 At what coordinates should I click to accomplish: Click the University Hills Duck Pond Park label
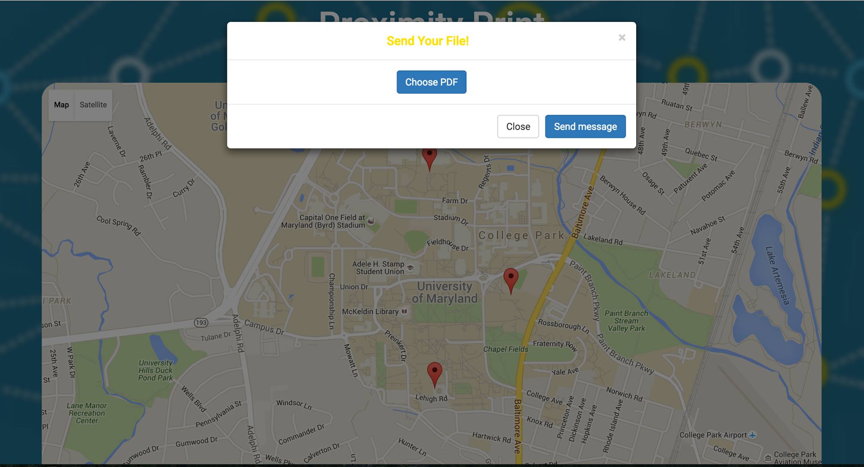(155, 370)
